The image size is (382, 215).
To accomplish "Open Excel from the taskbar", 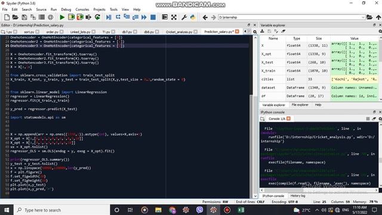I will pos(241,210).
